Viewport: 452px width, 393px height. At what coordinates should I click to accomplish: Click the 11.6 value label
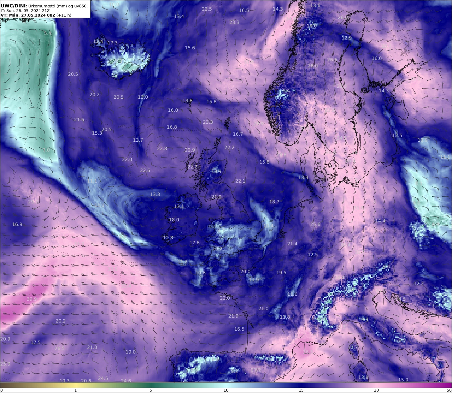(292, 294)
